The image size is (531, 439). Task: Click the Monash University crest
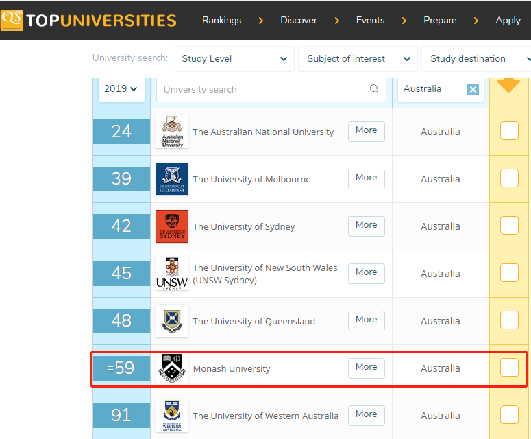click(171, 368)
